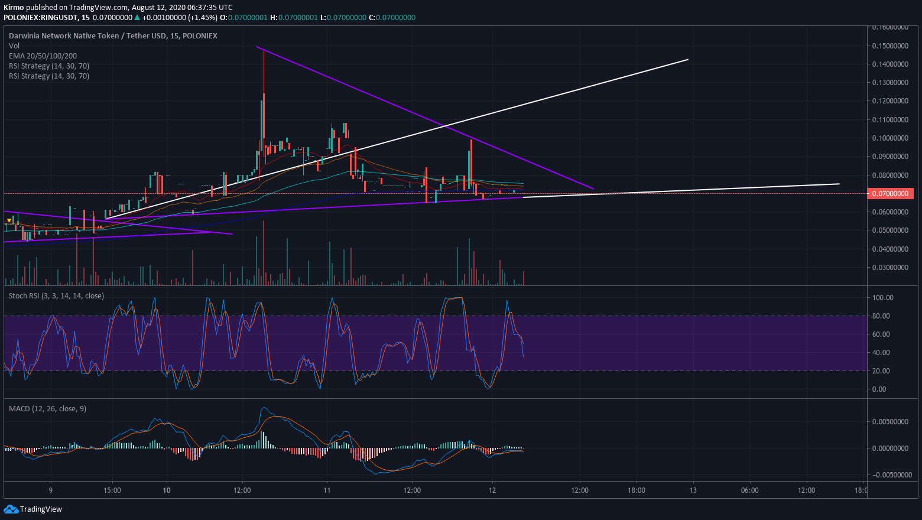Image resolution: width=922 pixels, height=520 pixels.
Task: Click 'POLONIEX:RINGUSDT, 15' symbol text in header
Action: 47,17
